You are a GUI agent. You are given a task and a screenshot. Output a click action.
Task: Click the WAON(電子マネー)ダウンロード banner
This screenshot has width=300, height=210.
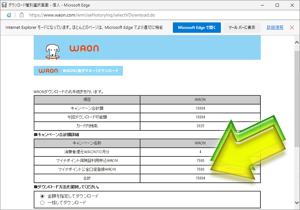point(78,71)
